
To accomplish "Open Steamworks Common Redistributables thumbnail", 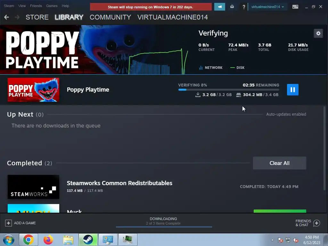I will pyautogui.click(x=33, y=187).
